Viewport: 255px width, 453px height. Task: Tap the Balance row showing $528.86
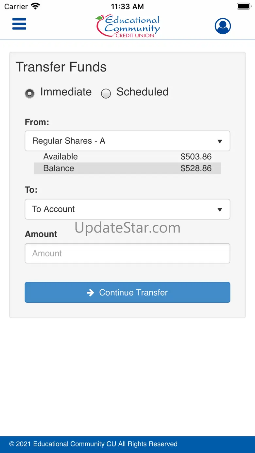[x=127, y=169]
